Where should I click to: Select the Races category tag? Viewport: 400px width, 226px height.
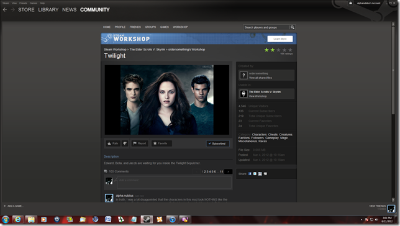263,142
